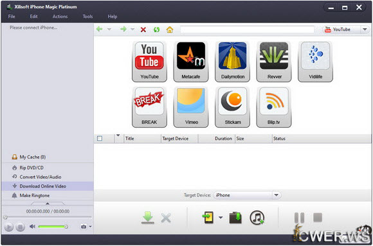Open the YouTube site selector dropdown
The height and width of the screenshot is (246, 373).
tap(365, 30)
